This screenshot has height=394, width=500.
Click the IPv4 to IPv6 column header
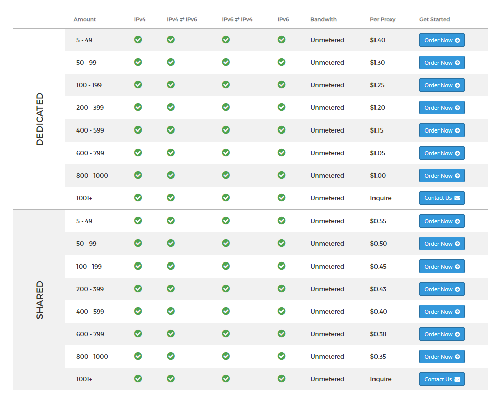(x=181, y=19)
